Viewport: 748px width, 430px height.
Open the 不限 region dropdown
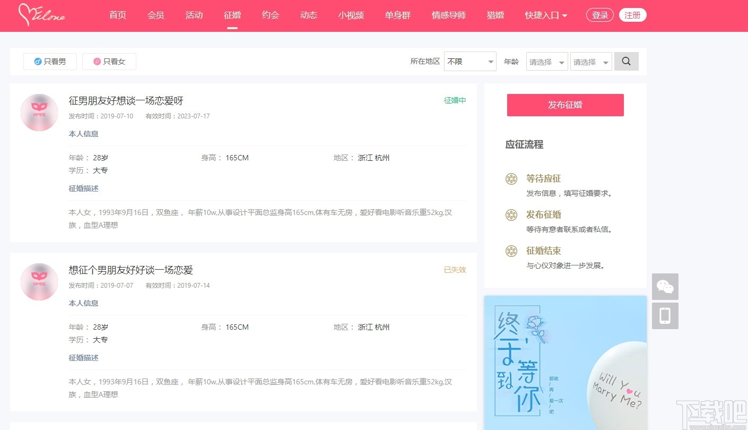point(469,61)
